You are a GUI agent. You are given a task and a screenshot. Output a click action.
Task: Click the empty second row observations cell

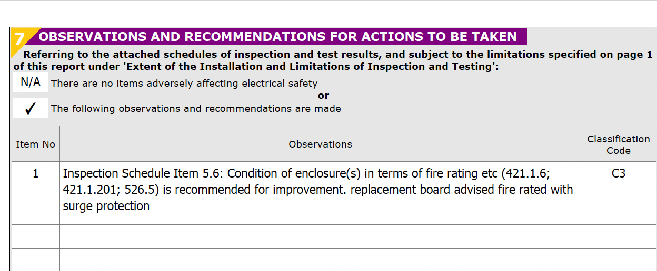coord(320,236)
